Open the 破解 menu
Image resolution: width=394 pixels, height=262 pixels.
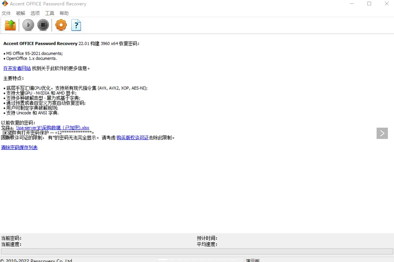click(21, 13)
